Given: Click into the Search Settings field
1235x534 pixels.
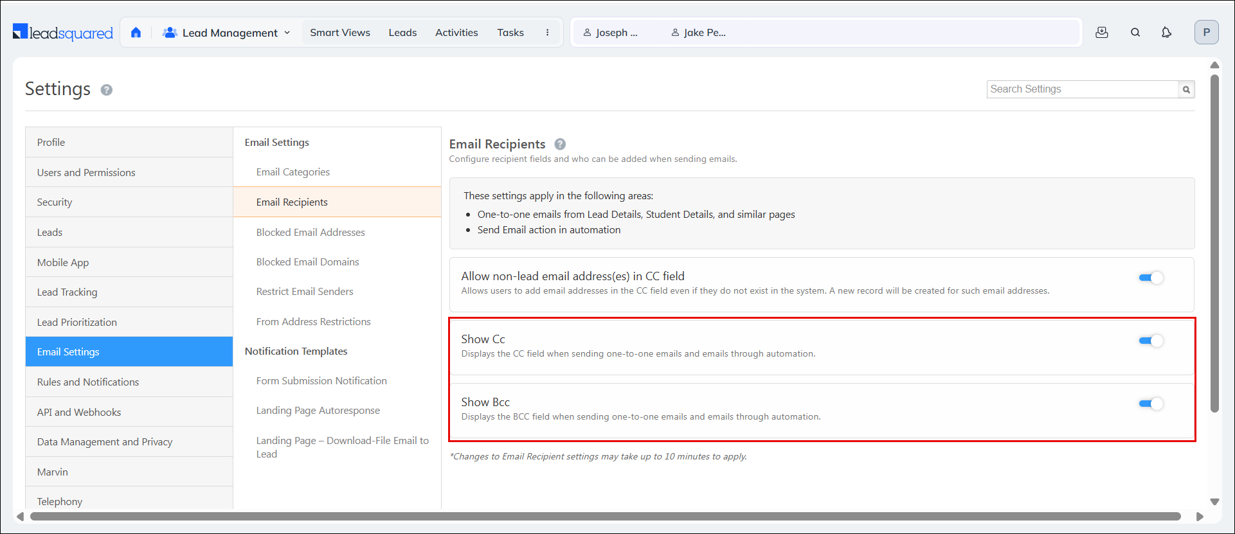Looking at the screenshot, I should (x=1083, y=89).
